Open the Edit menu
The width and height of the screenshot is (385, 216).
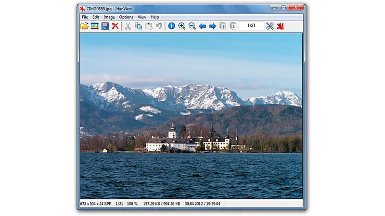96,17
